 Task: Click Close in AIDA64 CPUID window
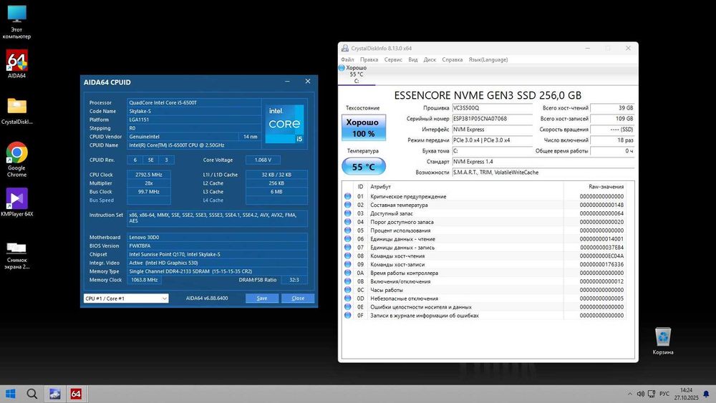(298, 298)
